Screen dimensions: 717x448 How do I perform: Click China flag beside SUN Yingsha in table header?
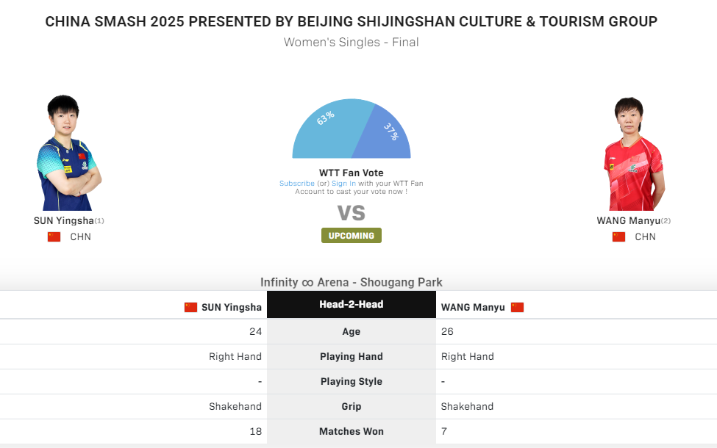point(190,307)
